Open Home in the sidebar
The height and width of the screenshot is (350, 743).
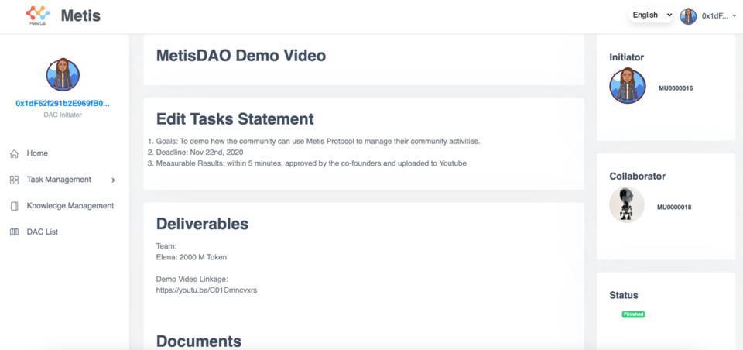pyautogui.click(x=37, y=153)
